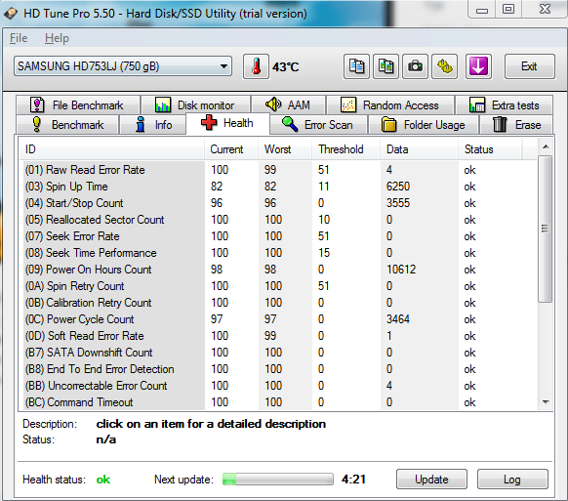
Task: Switch to the Erase tab
Action: tap(516, 125)
